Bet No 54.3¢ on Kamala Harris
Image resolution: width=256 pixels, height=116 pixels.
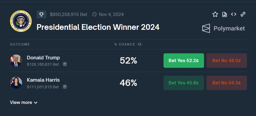(227, 83)
